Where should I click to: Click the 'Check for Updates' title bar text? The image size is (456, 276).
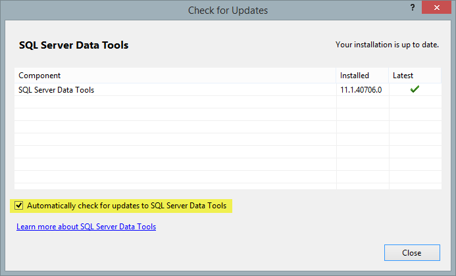tap(228, 10)
